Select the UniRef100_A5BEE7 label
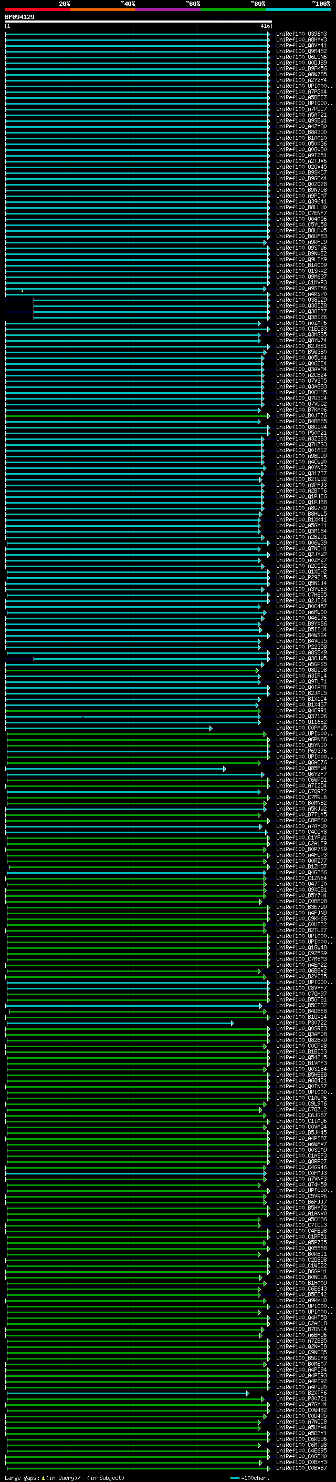Viewport: 336px width, 1482px height. point(301,97)
